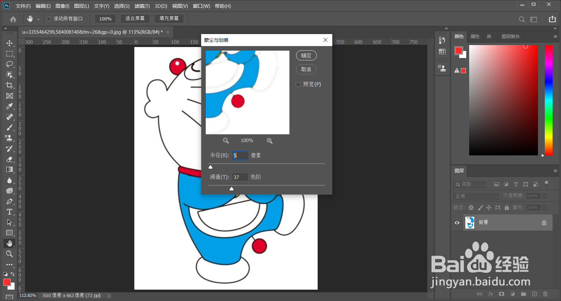Select the Gradient tool
Screen dimensions: 561x301
pyautogui.click(x=9, y=170)
